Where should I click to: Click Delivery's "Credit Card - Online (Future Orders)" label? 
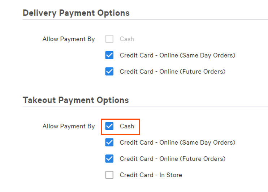coord(172,72)
